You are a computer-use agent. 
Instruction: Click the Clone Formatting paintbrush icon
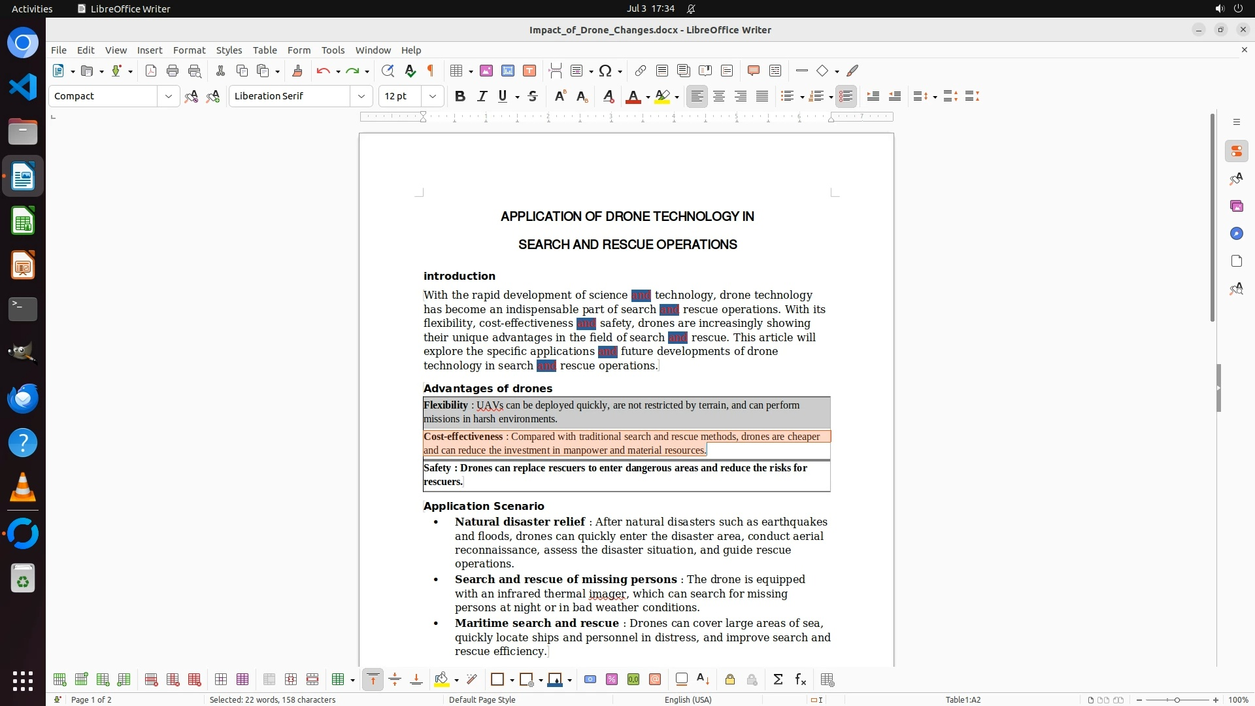click(x=297, y=71)
